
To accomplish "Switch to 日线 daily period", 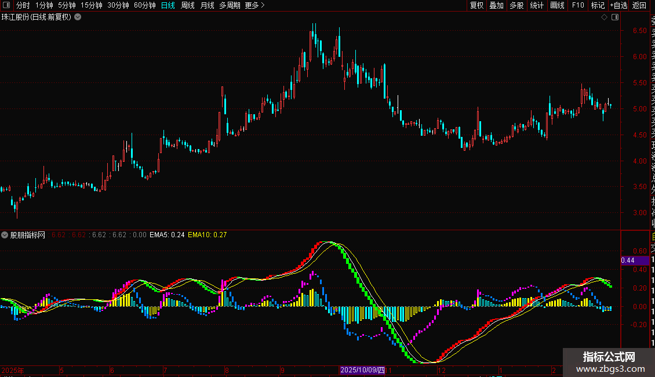I will (x=168, y=5).
